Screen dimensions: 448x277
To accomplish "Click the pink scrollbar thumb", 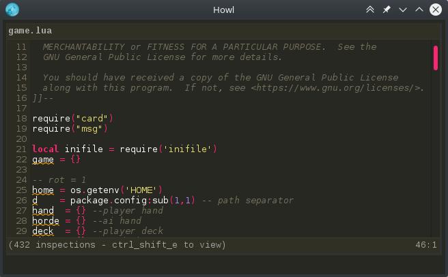I will tap(435, 58).
